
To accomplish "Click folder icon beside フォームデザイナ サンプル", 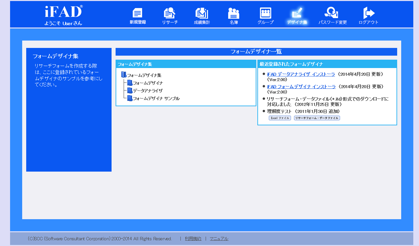I will pos(130,98).
